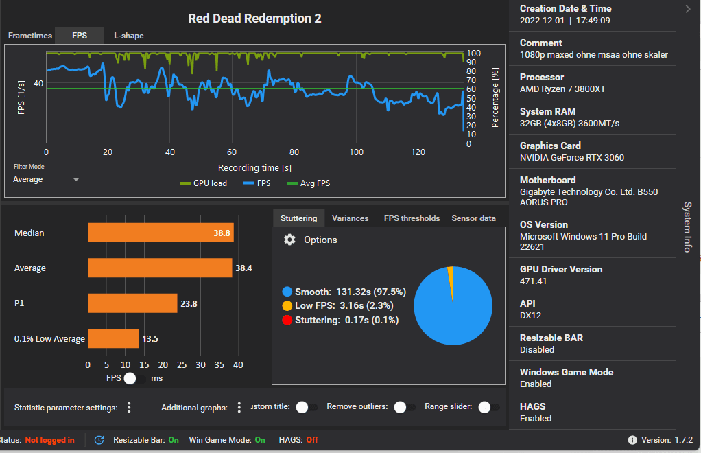The image size is (701, 453).
Task: Click comment '1080p maxed ohne msaa ohne skaler'
Action: coord(594,54)
